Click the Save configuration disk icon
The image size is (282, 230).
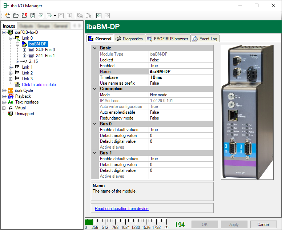tap(33, 16)
